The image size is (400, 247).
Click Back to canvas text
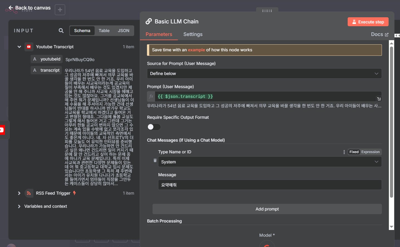click(33, 8)
